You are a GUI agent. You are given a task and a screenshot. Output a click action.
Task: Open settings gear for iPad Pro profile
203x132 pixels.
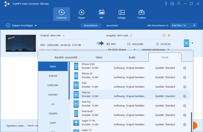click(185, 106)
